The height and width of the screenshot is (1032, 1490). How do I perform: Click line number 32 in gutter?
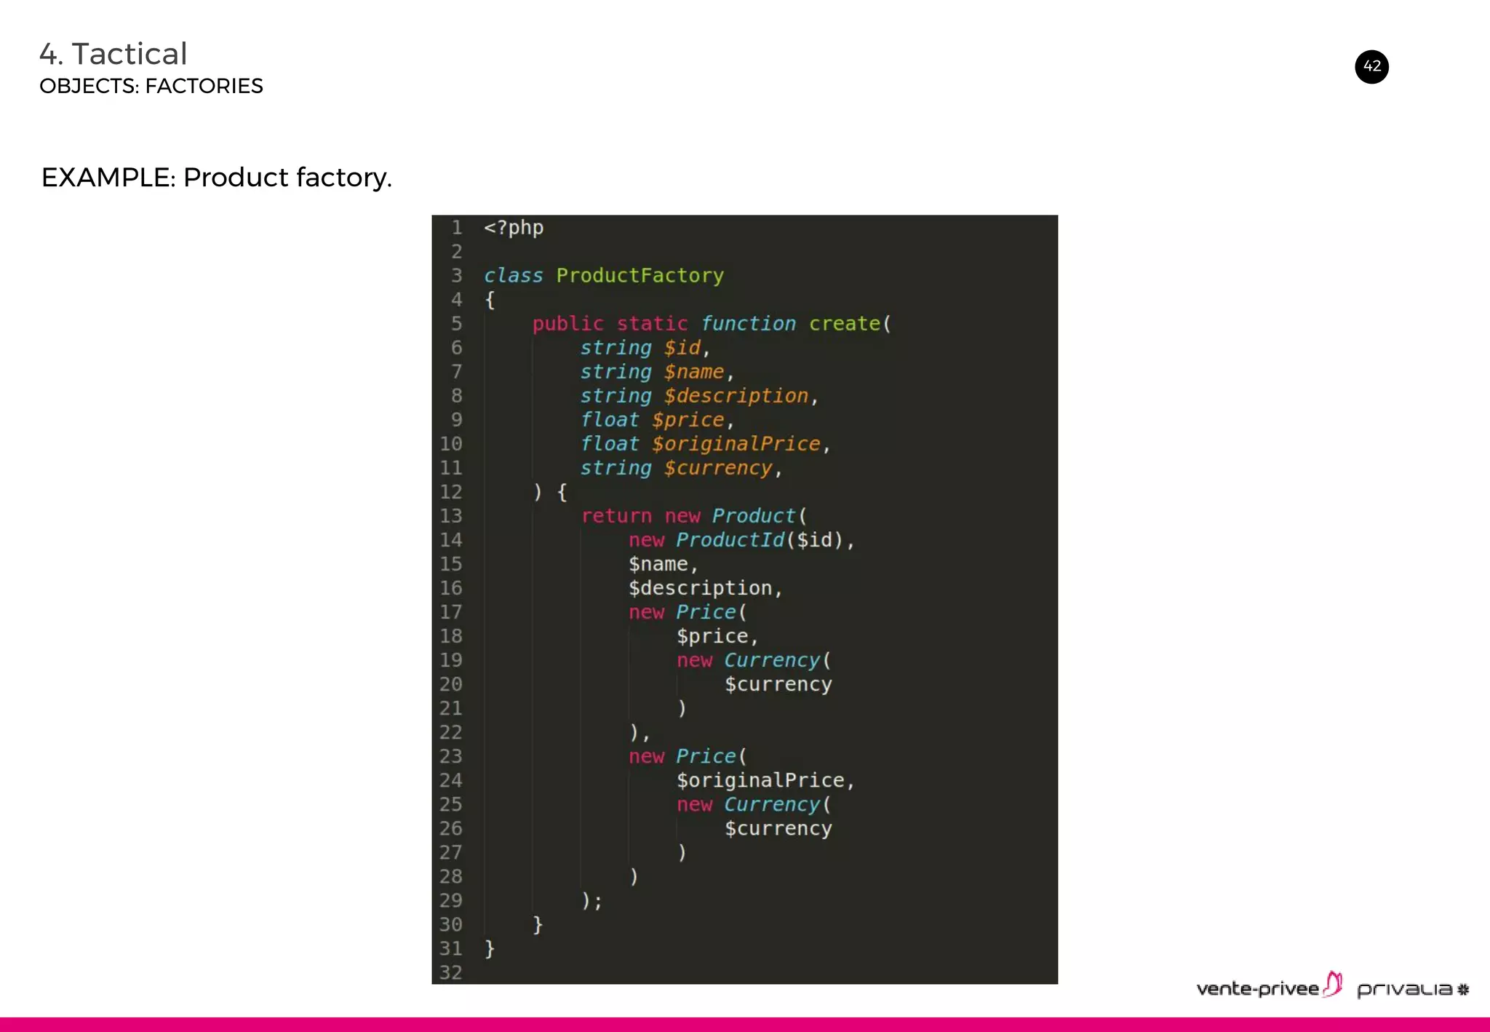[x=450, y=972]
